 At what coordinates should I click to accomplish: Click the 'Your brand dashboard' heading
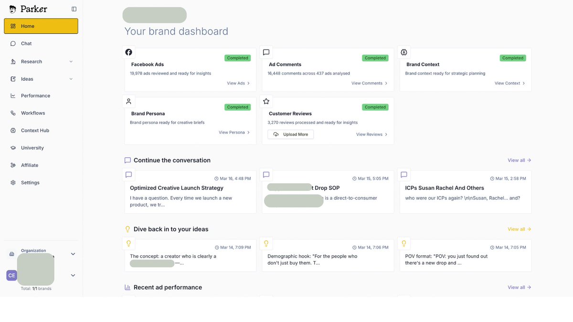pyautogui.click(x=176, y=31)
